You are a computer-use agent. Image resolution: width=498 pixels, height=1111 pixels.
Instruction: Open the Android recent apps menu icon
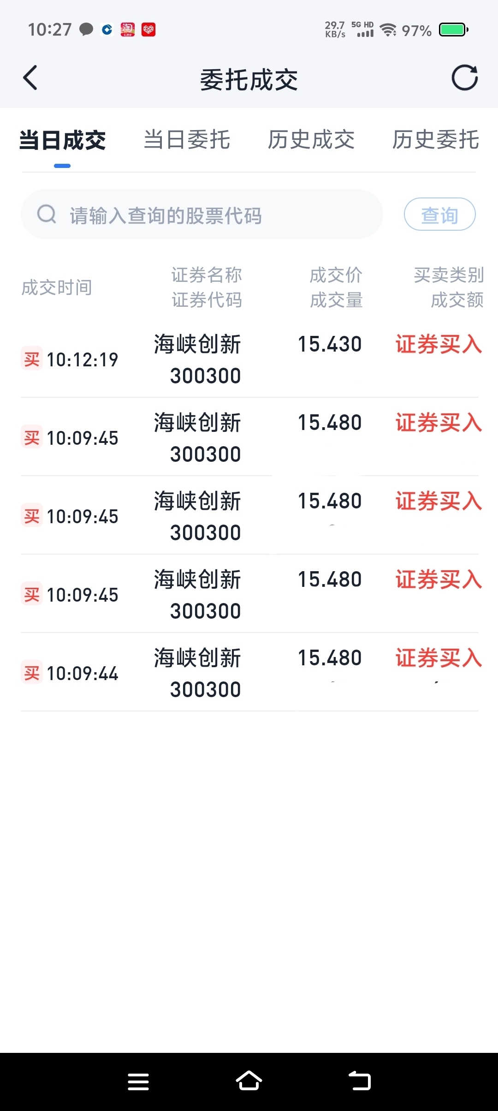click(x=138, y=1081)
